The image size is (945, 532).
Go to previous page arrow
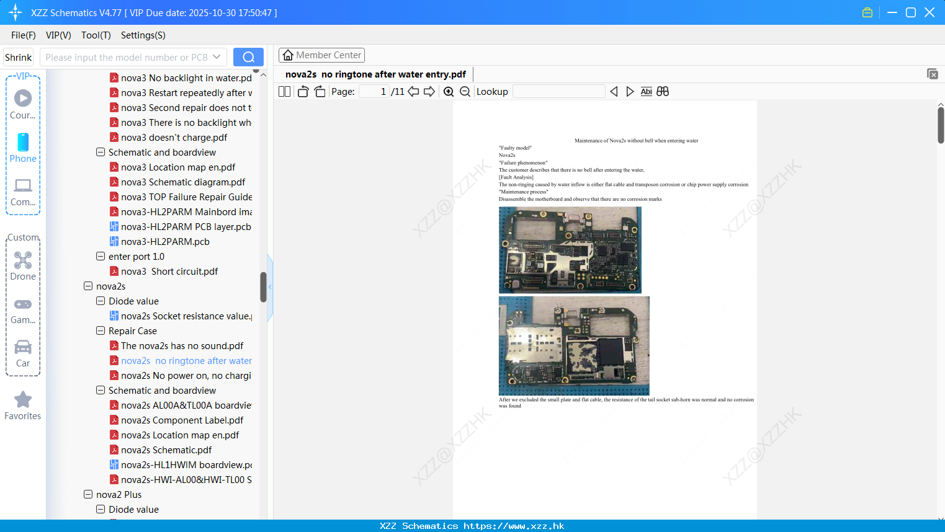(x=413, y=91)
